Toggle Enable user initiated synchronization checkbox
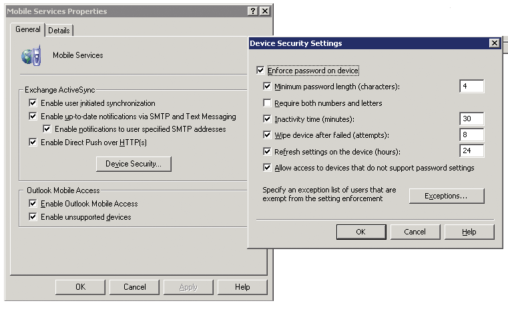The height and width of the screenshot is (309, 508). [33, 104]
